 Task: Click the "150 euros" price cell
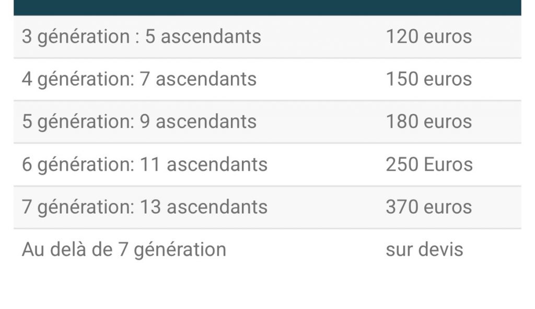pyautogui.click(x=428, y=79)
